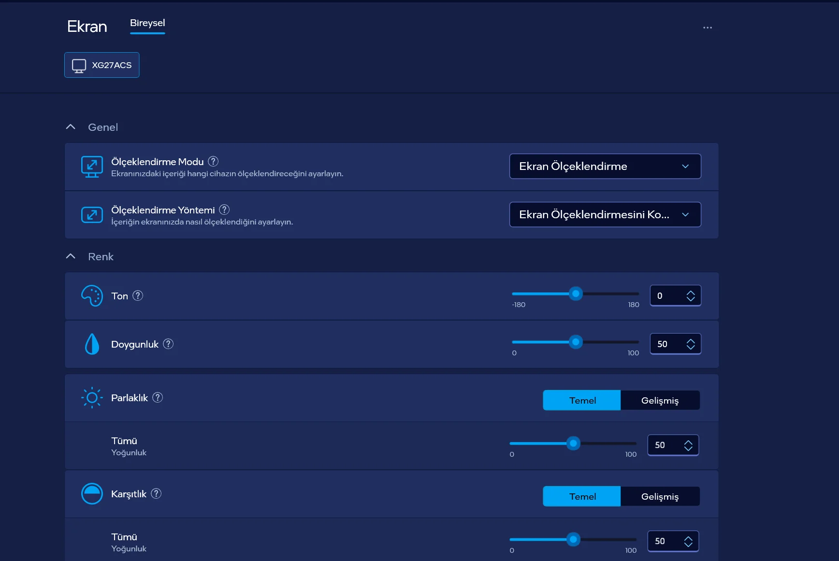
Task: Click the Ölçeklendirme Modu scaling icon
Action: (x=92, y=167)
